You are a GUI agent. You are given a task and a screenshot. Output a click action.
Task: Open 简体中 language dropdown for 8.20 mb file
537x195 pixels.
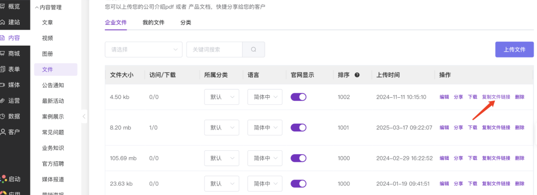pos(265,128)
